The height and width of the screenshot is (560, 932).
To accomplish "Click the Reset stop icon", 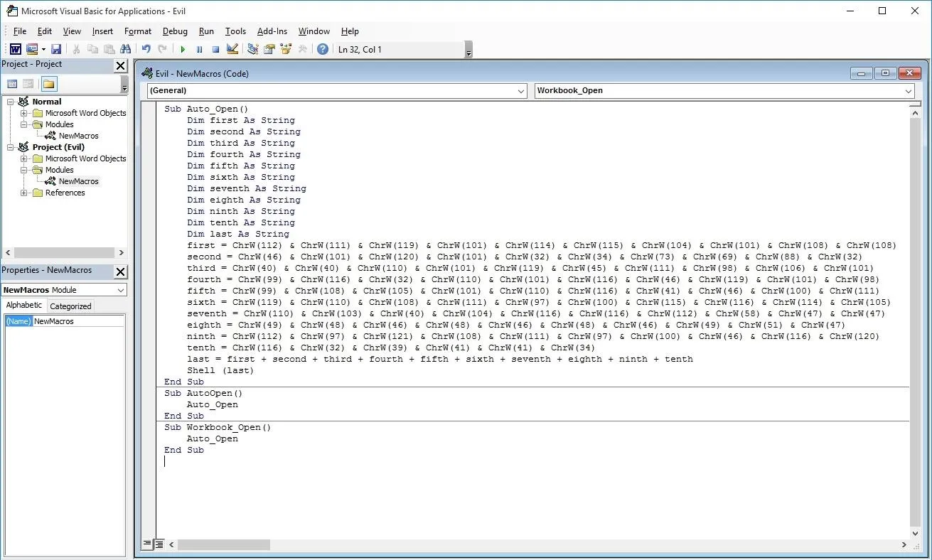I will pos(215,49).
